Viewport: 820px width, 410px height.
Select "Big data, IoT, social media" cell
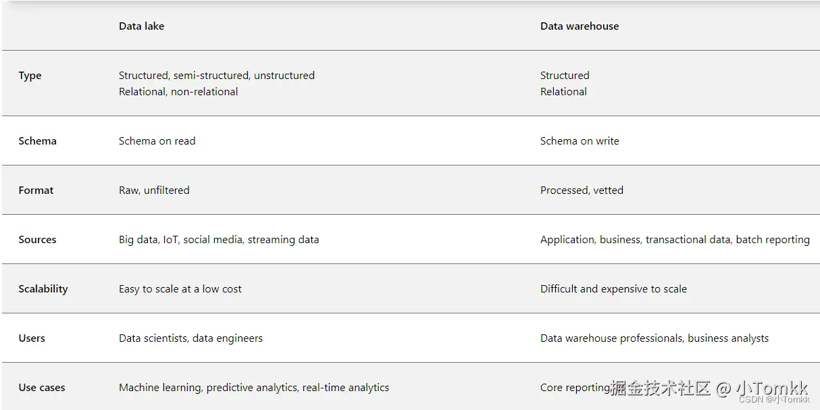tap(218, 240)
